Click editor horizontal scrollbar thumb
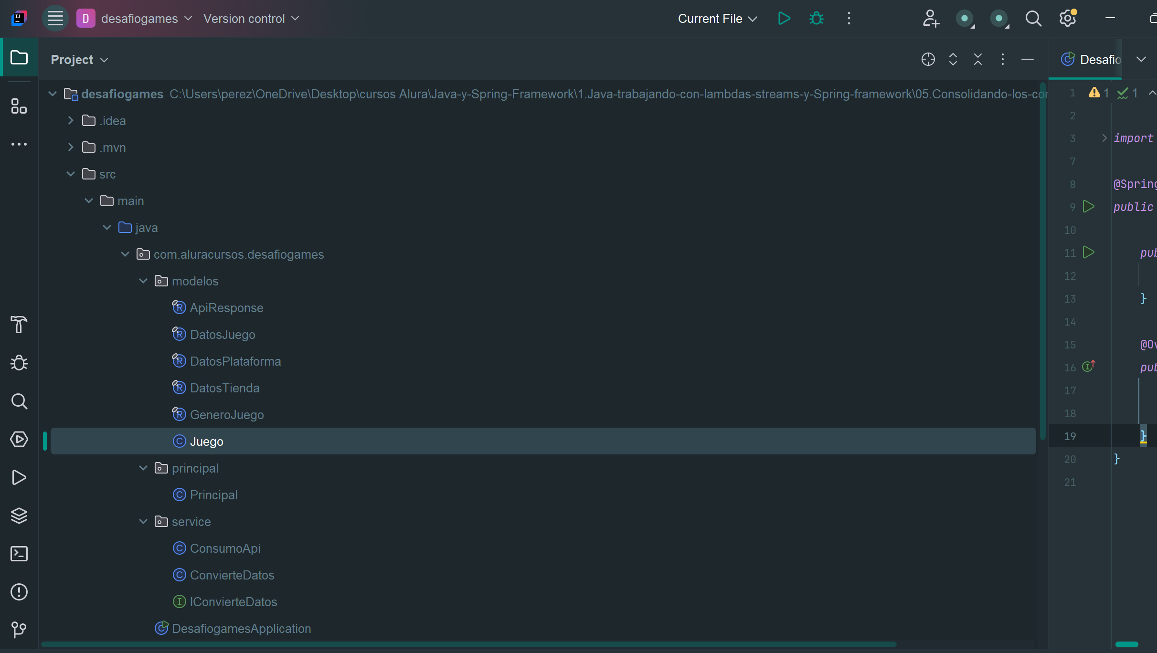This screenshot has height=653, width=1157. pyautogui.click(x=1126, y=644)
